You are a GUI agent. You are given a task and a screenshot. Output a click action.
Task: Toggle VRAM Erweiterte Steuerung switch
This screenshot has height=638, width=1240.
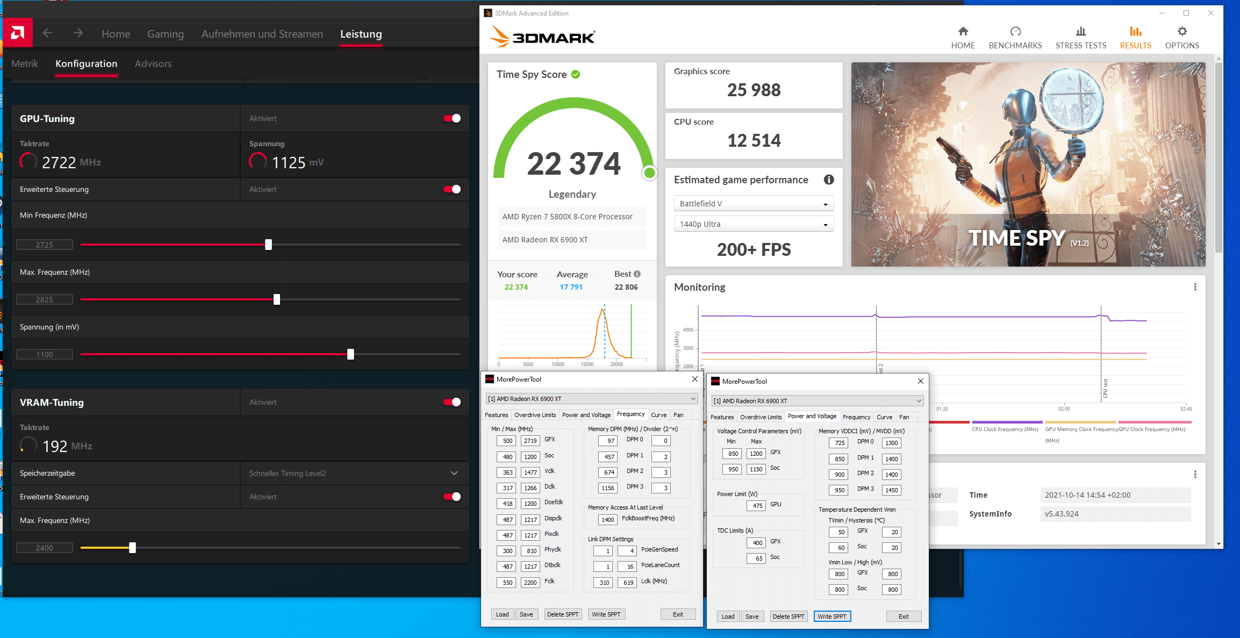point(452,497)
